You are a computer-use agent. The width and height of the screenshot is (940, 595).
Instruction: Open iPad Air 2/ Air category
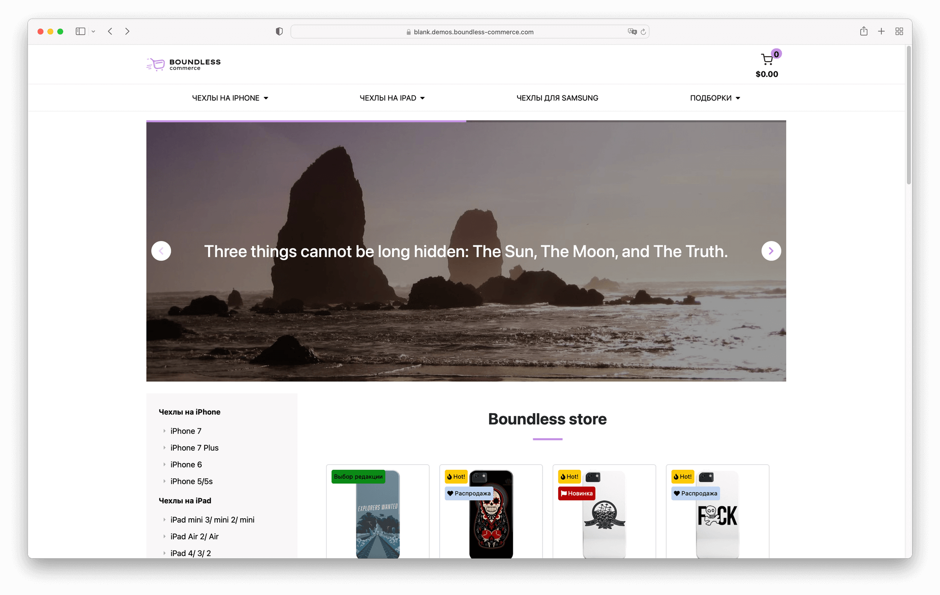(194, 536)
